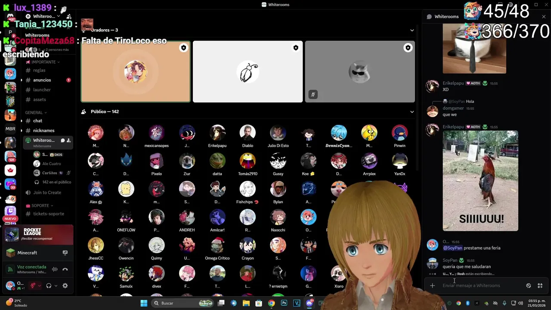Collapse the Público section chevron
The image size is (551, 310).
point(412,112)
